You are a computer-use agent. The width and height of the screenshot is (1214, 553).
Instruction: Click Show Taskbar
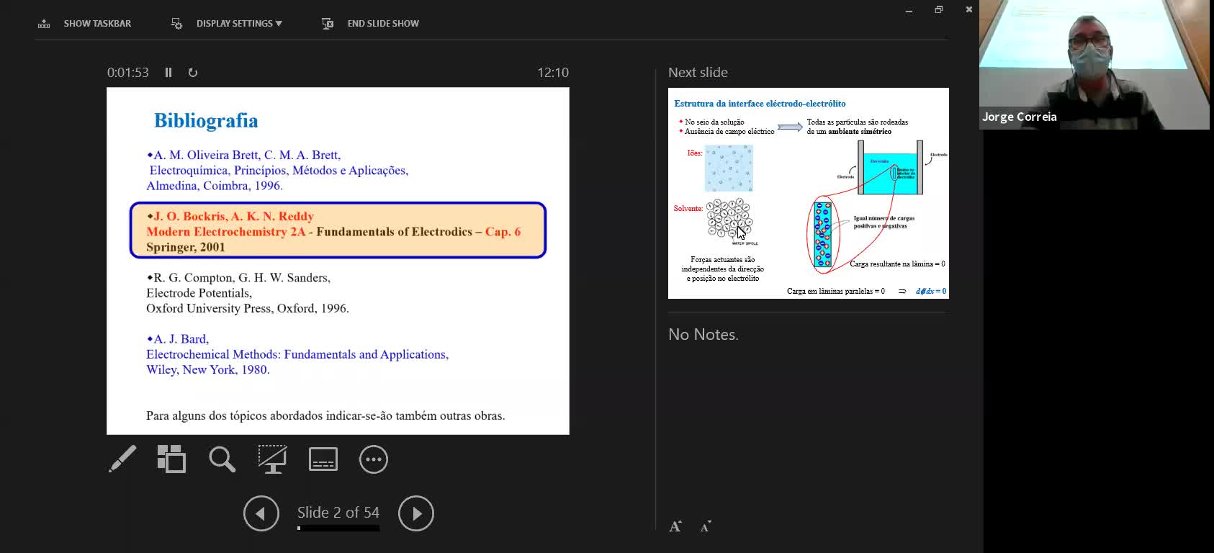click(x=85, y=24)
